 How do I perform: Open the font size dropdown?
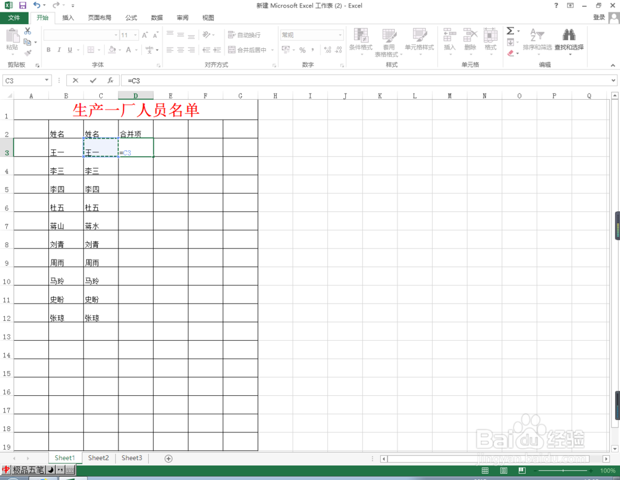point(135,35)
